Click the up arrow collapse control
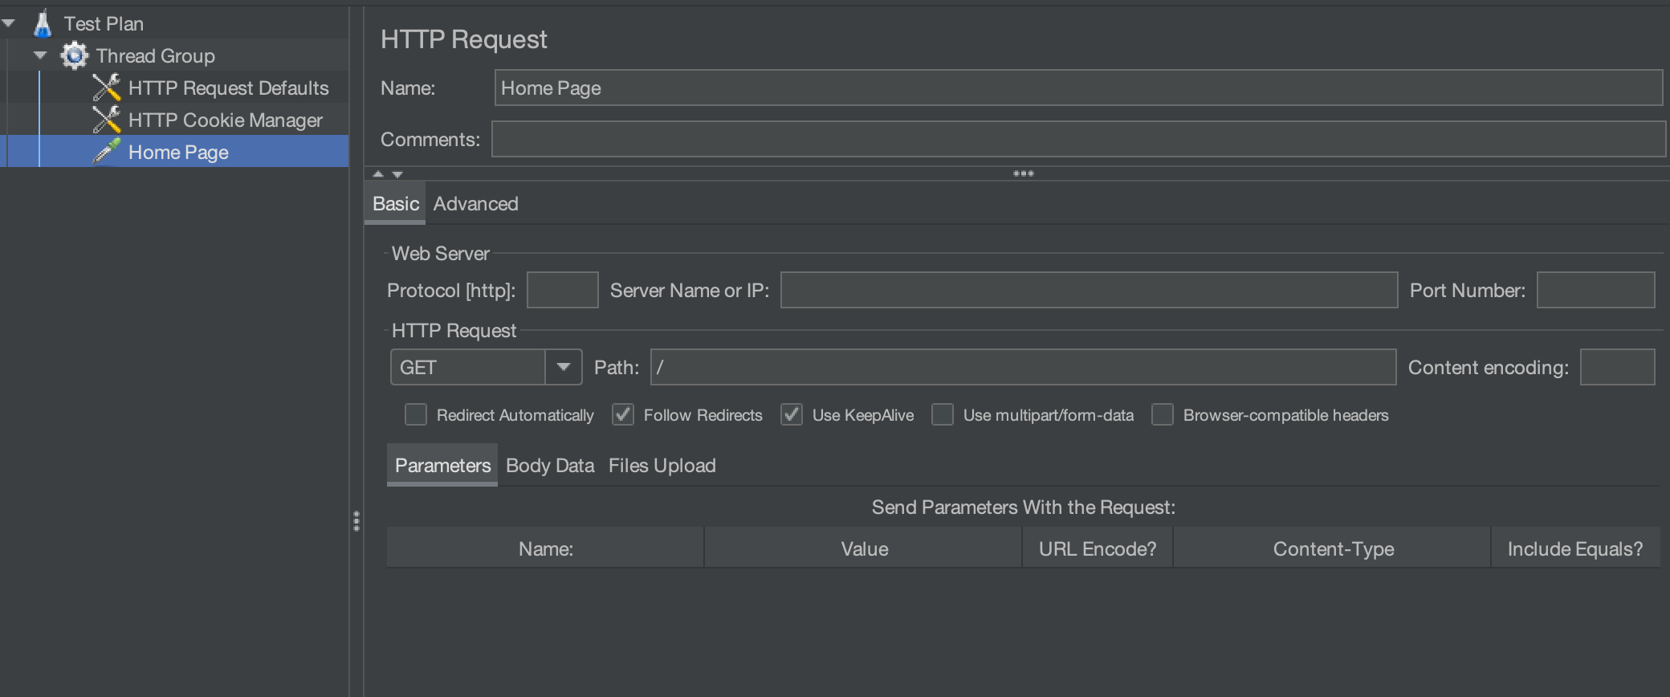Viewport: 1670px width, 697px height. point(378,173)
